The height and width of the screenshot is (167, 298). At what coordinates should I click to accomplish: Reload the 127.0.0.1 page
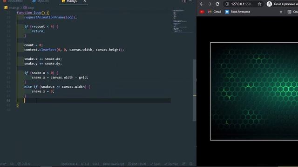pos(217,4)
